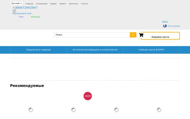Open Подология и педикюр category
This screenshot has height=119, width=190.
tap(39, 50)
